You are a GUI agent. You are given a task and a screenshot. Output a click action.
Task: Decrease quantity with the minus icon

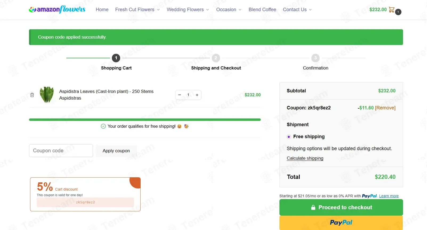[x=180, y=95]
